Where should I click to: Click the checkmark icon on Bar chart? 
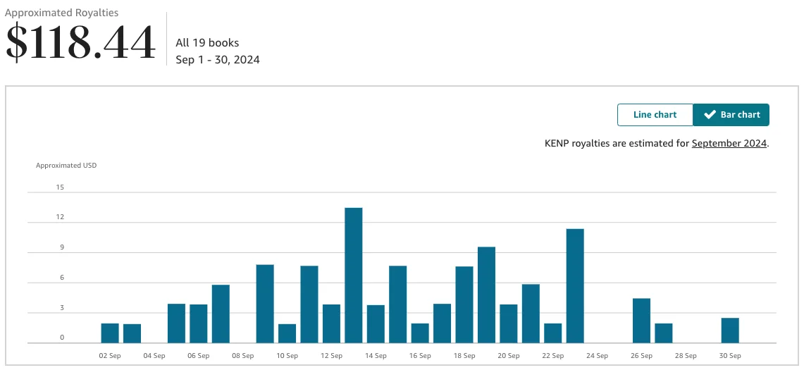[710, 115]
